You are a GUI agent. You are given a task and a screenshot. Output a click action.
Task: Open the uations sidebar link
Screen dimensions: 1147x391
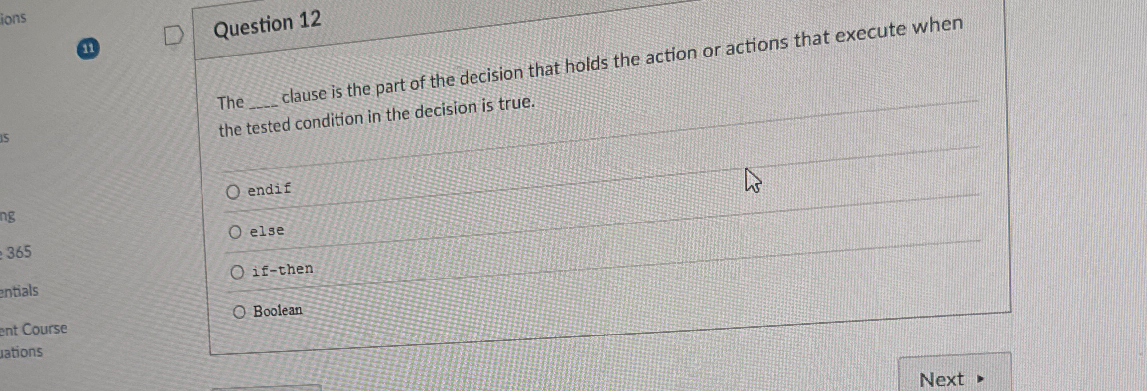point(21,352)
